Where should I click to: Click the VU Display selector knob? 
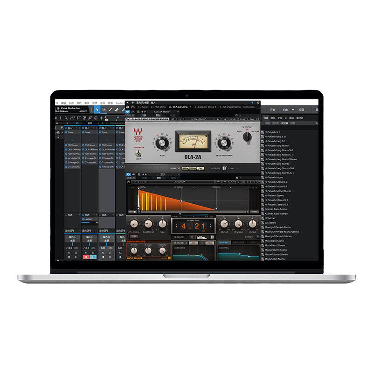pyautogui.click(x=247, y=137)
